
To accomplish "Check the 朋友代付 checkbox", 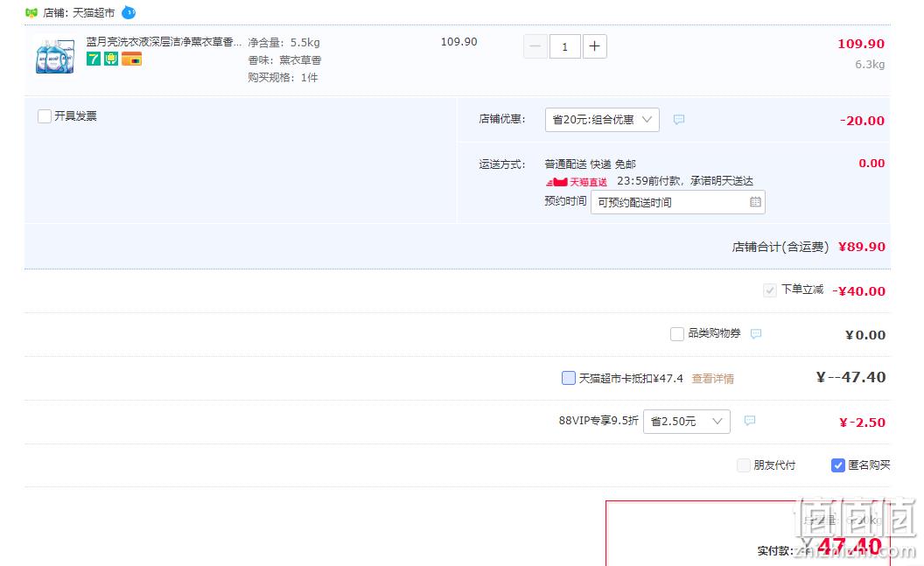I will (x=744, y=465).
